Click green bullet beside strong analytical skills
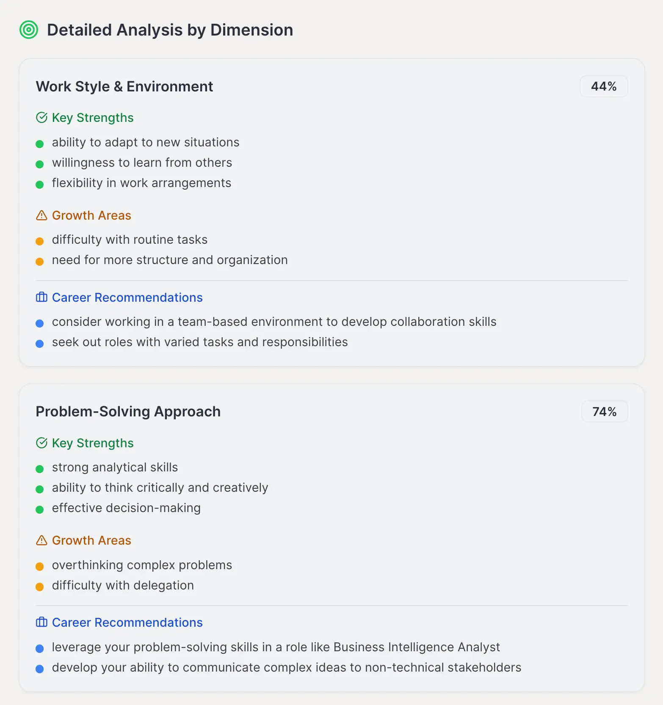Viewport: 663px width, 705px height. pyautogui.click(x=40, y=469)
